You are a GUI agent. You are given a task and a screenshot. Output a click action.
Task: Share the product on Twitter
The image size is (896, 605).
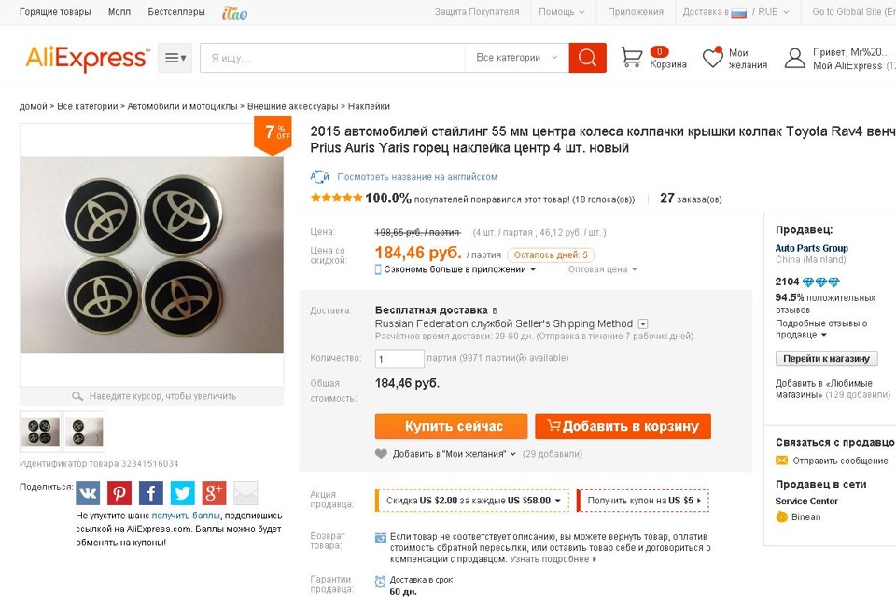[182, 493]
